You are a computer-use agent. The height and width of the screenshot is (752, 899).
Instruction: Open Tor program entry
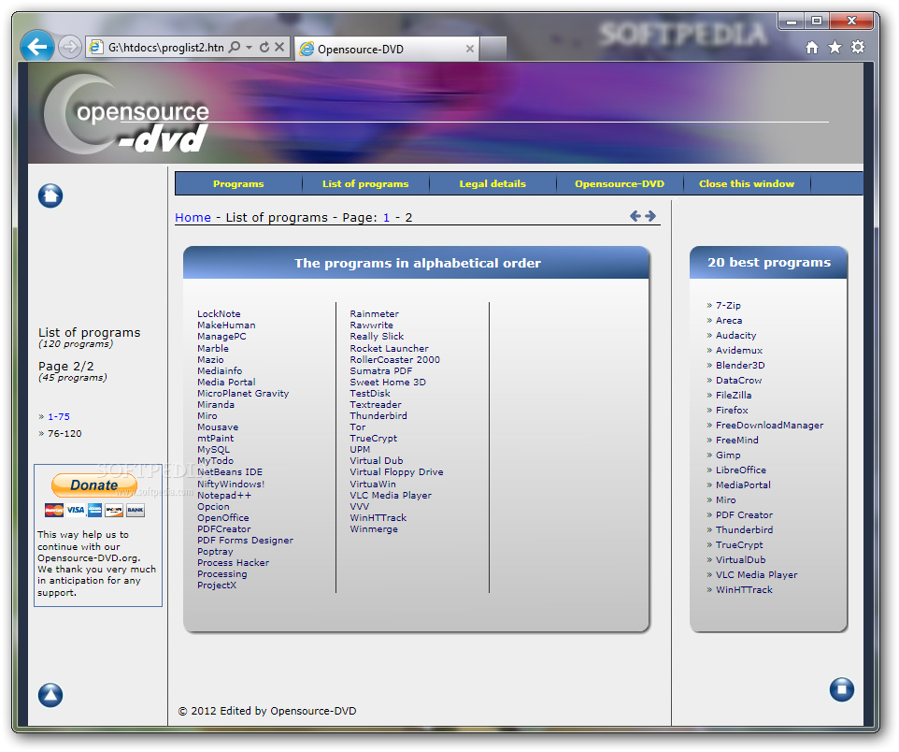pyautogui.click(x=357, y=427)
